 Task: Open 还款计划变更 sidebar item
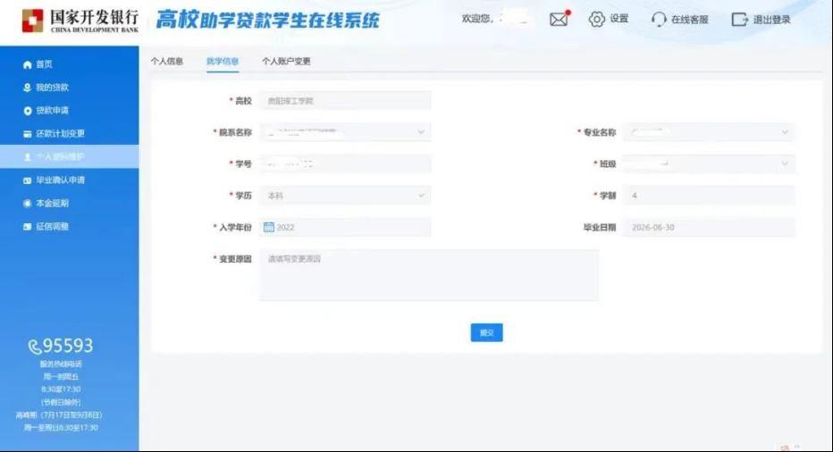pyautogui.click(x=60, y=134)
